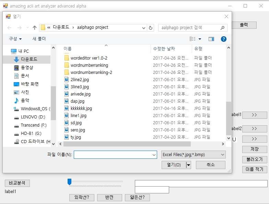The width and height of the screenshot is (269, 204).
Task: Open the 구성 menu
Action: (x=15, y=39)
